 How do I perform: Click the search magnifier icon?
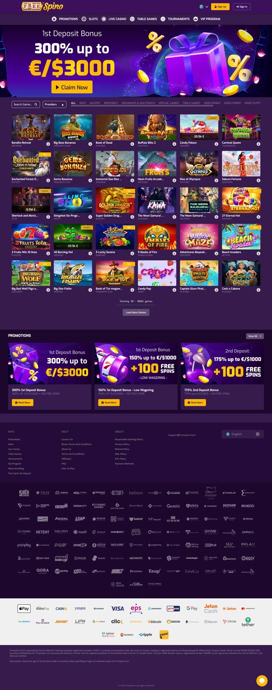pyautogui.click(x=36, y=105)
